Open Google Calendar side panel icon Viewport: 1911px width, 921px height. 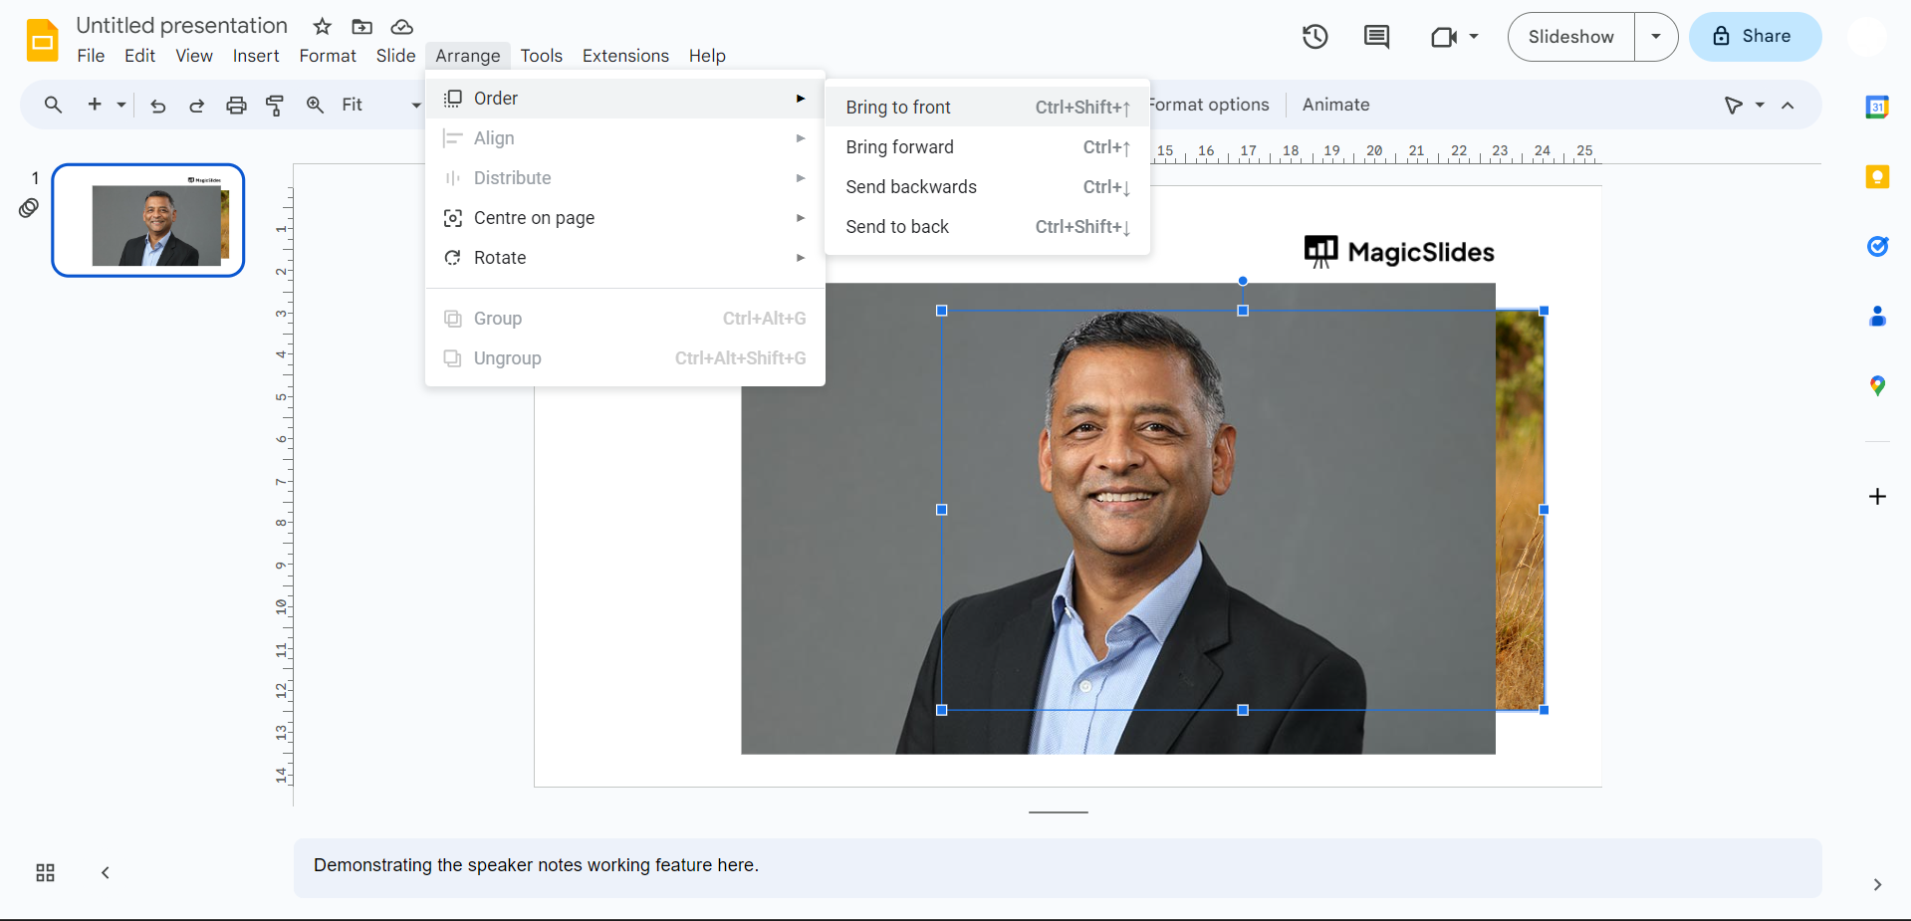tap(1877, 108)
